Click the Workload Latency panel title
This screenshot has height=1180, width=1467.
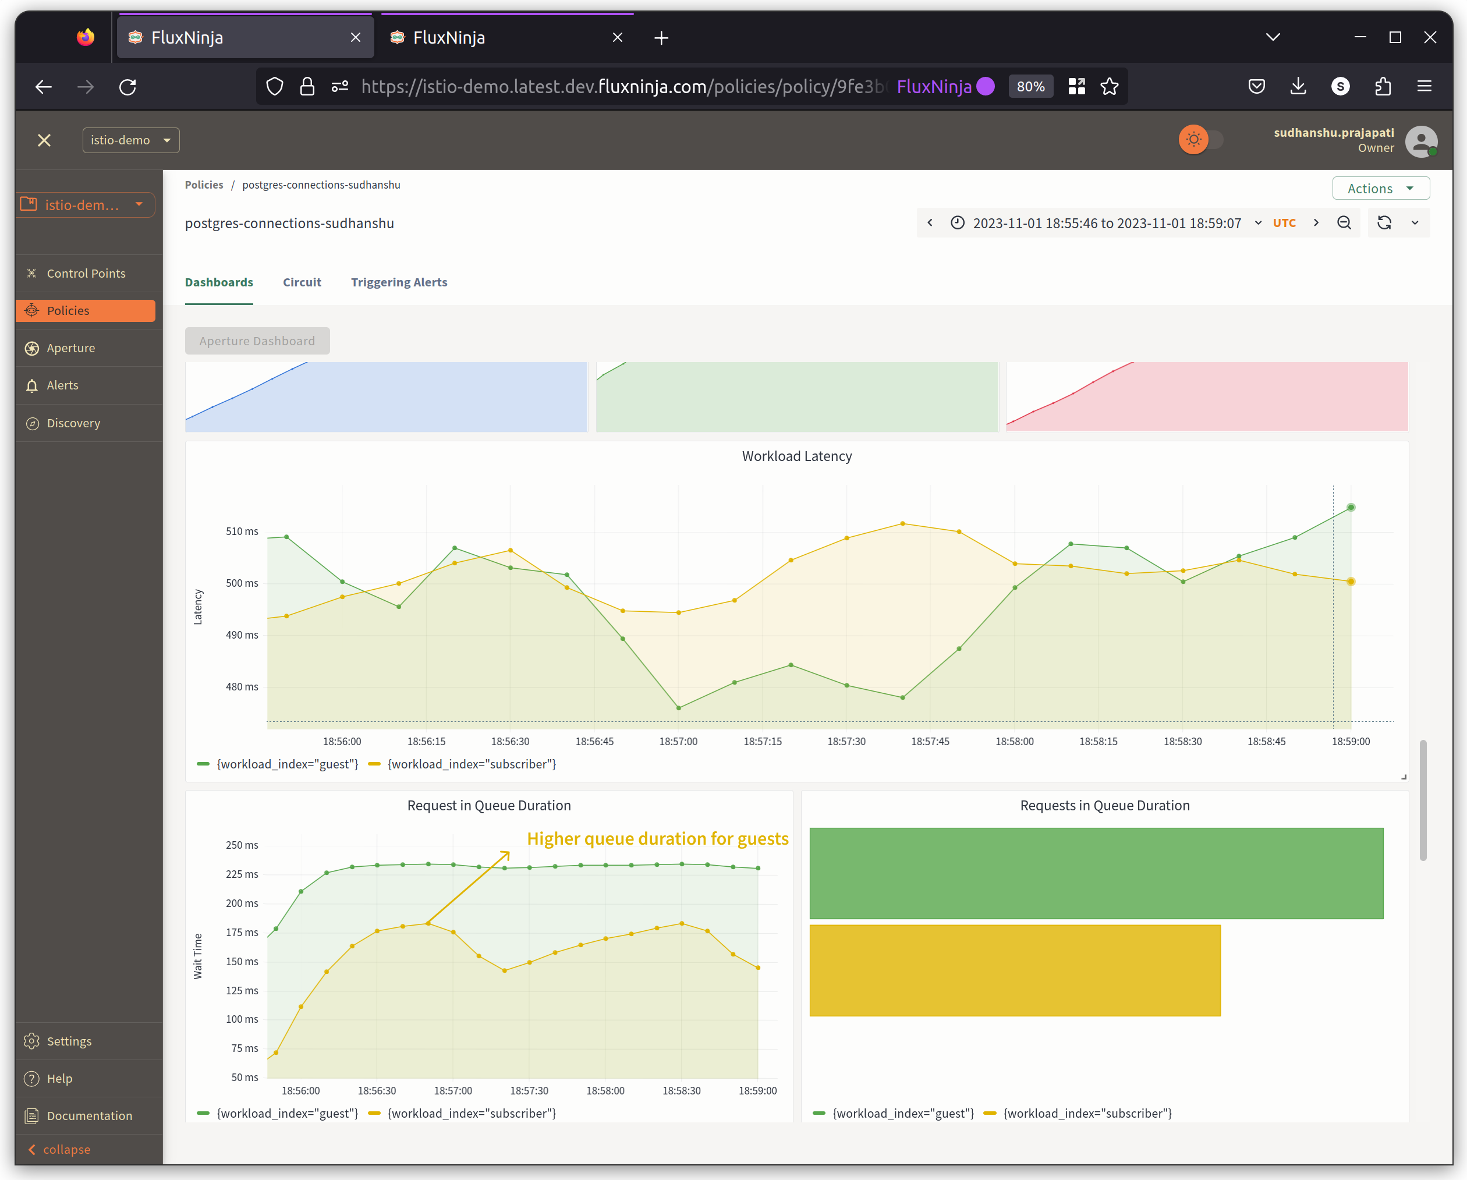click(797, 456)
